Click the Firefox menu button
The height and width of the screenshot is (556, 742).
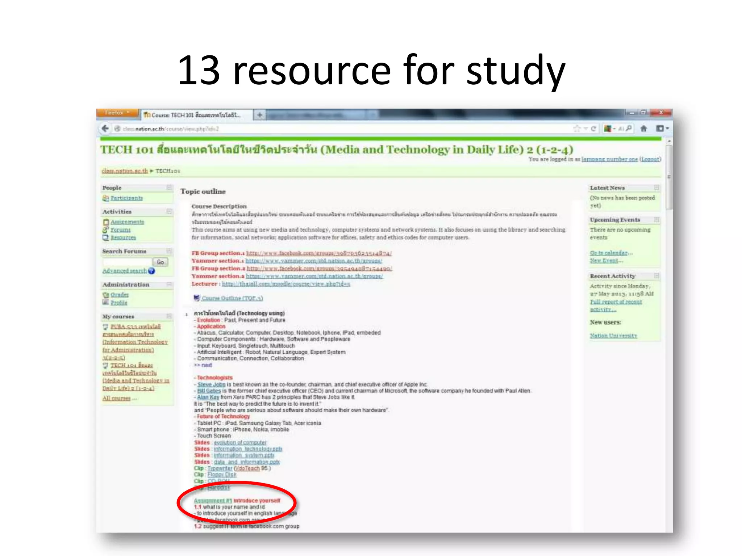[117, 113]
